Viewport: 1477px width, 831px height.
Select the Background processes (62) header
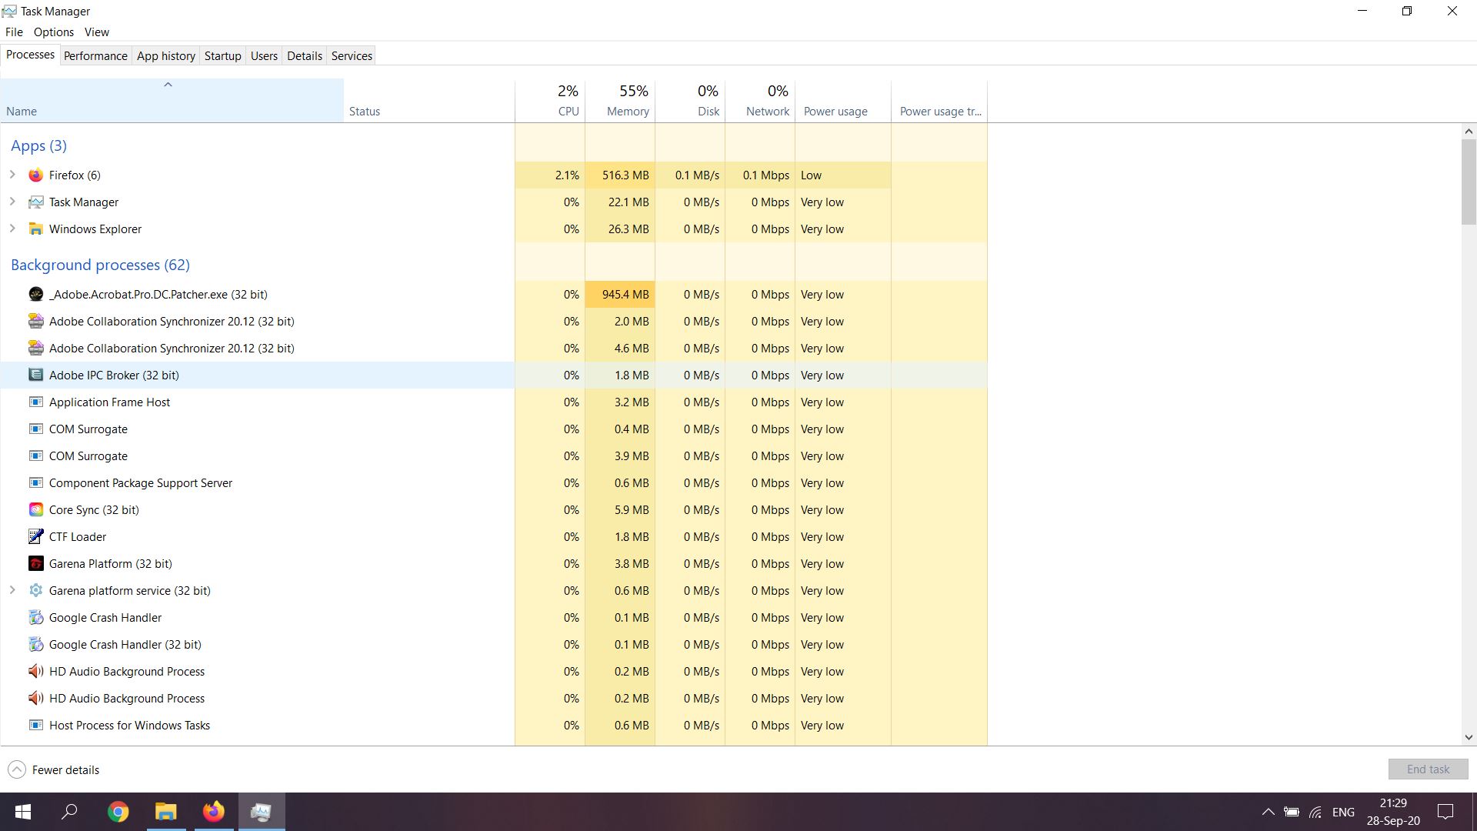tap(100, 265)
